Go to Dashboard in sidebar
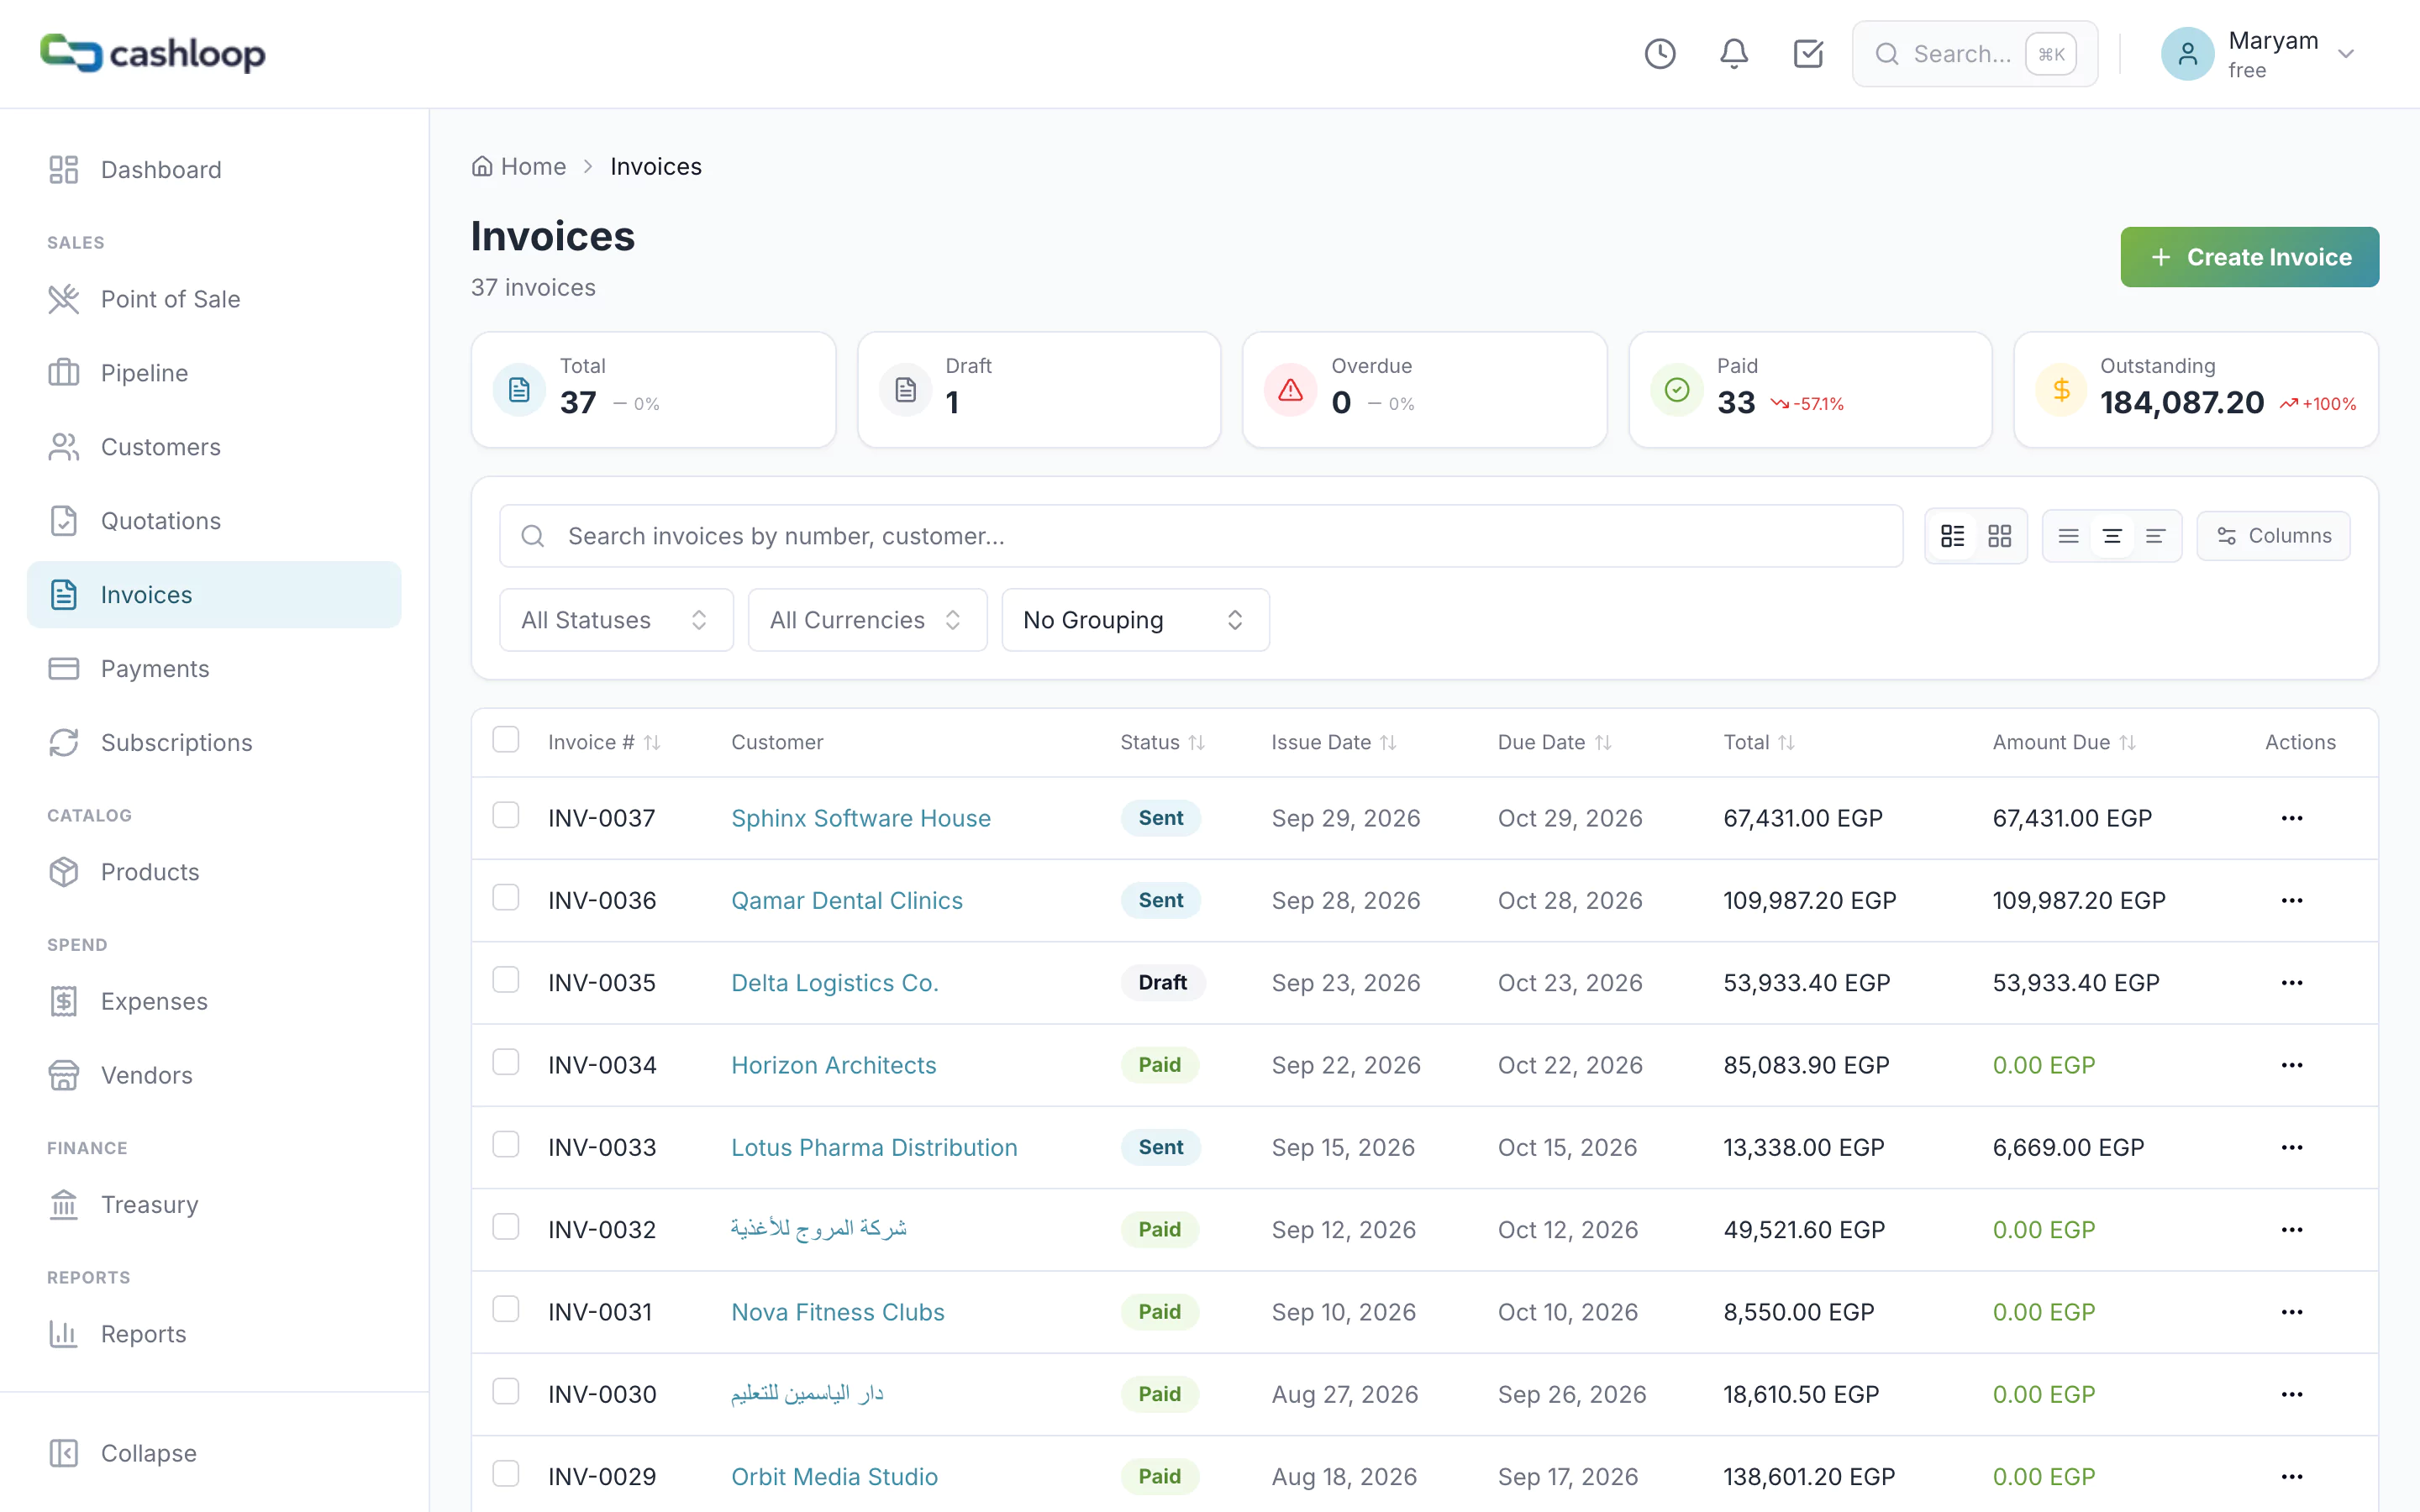The width and height of the screenshot is (2420, 1512). pyautogui.click(x=214, y=170)
